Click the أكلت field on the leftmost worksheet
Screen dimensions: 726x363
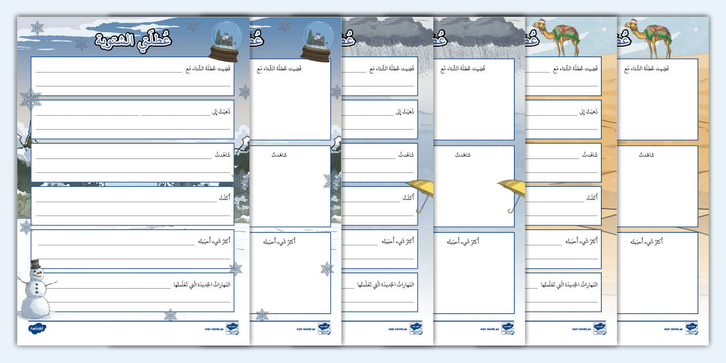(133, 206)
